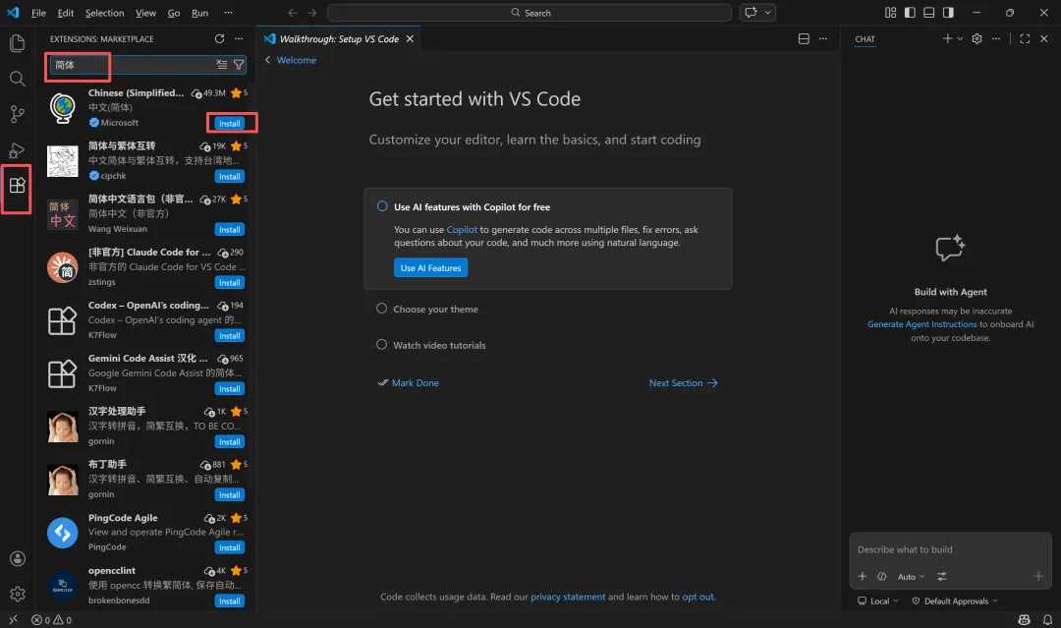
Task: Expand the Default Approvals dropdown
Action: click(955, 601)
